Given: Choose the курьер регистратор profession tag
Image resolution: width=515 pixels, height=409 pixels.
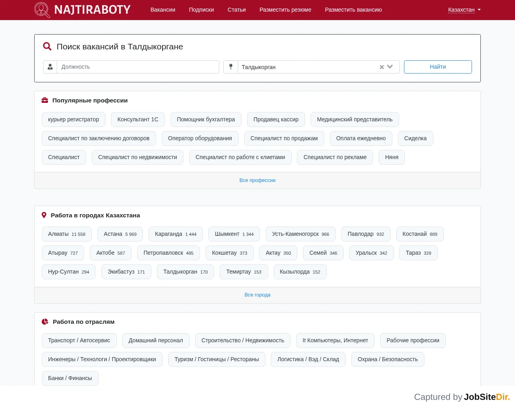Looking at the screenshot, I should tap(74, 119).
